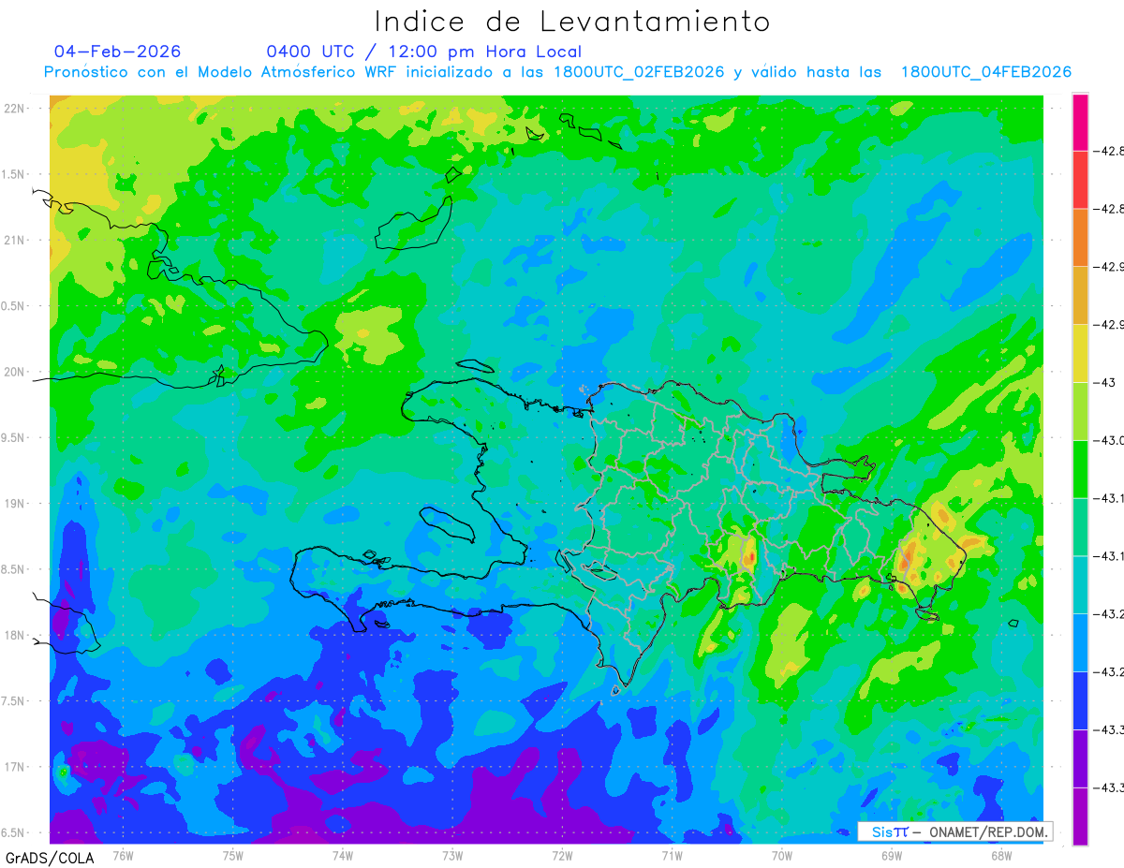Pick the yellow color bar swatch

(x=1080, y=353)
